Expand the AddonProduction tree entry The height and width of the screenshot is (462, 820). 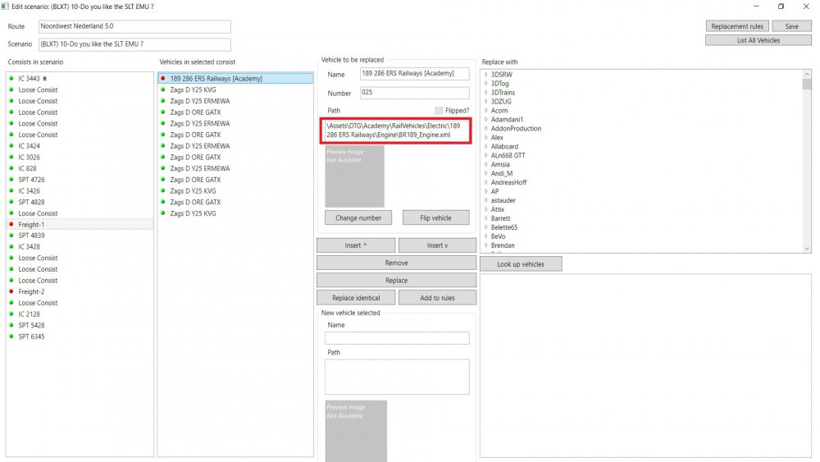coord(486,129)
